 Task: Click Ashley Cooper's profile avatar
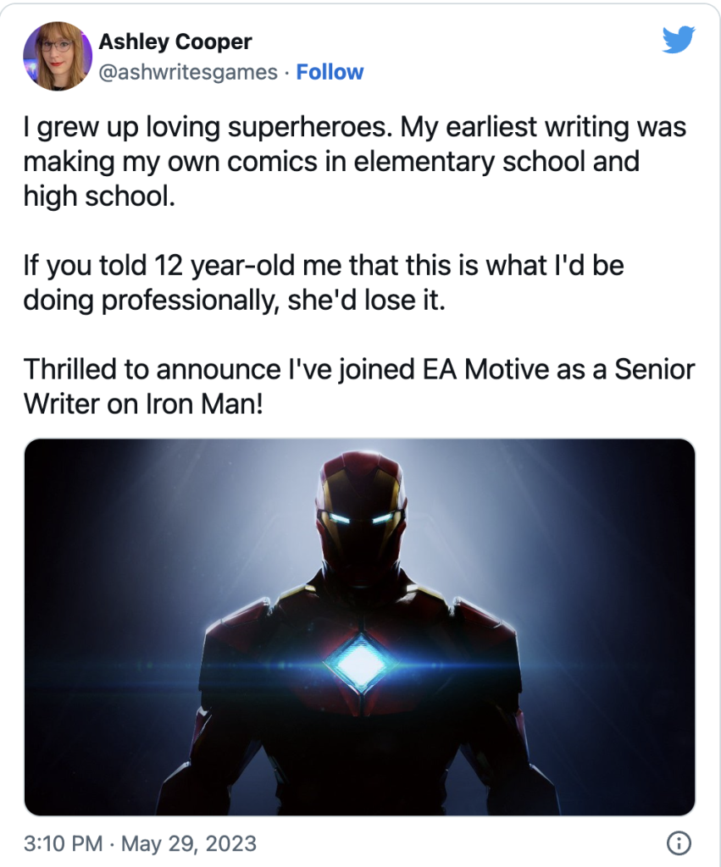point(58,57)
